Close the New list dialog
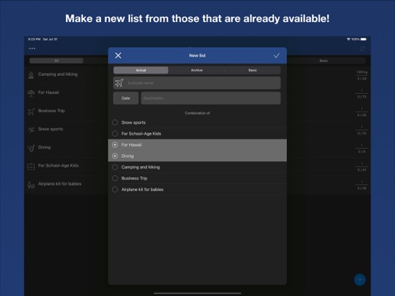395x296 pixels. 118,56
